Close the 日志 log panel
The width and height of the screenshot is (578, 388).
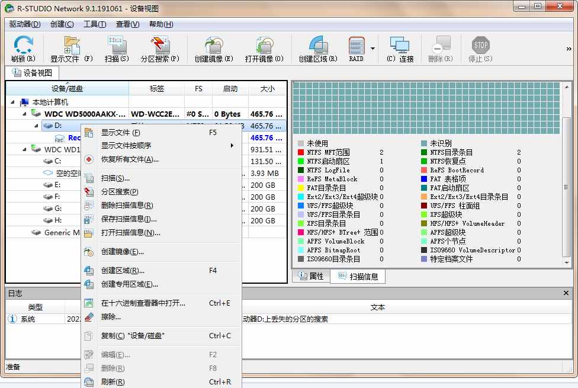(567, 293)
